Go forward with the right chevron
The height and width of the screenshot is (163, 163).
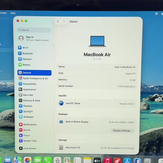click(x=64, y=22)
